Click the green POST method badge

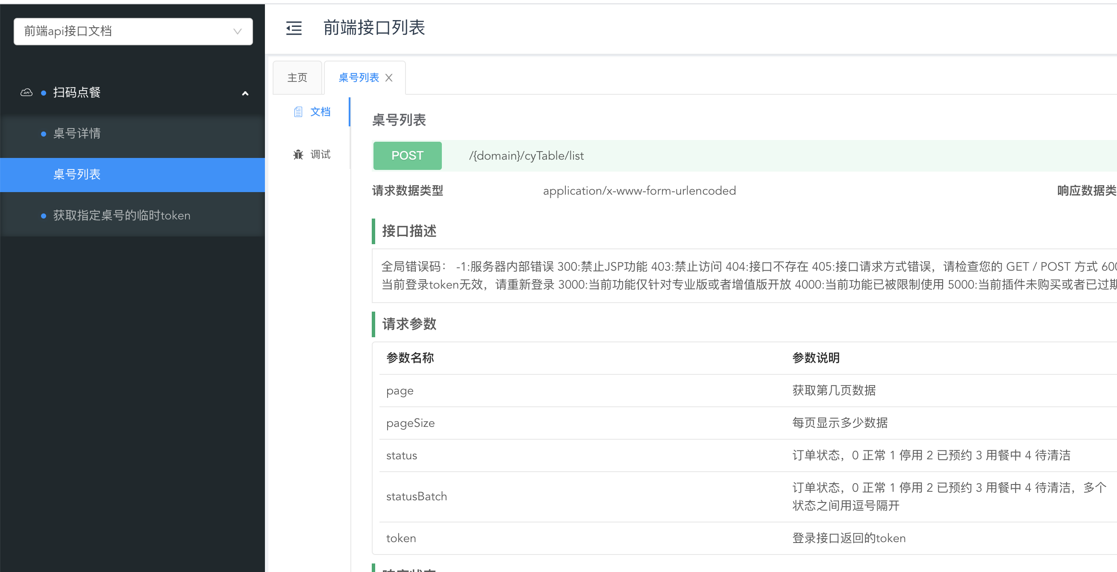point(407,155)
